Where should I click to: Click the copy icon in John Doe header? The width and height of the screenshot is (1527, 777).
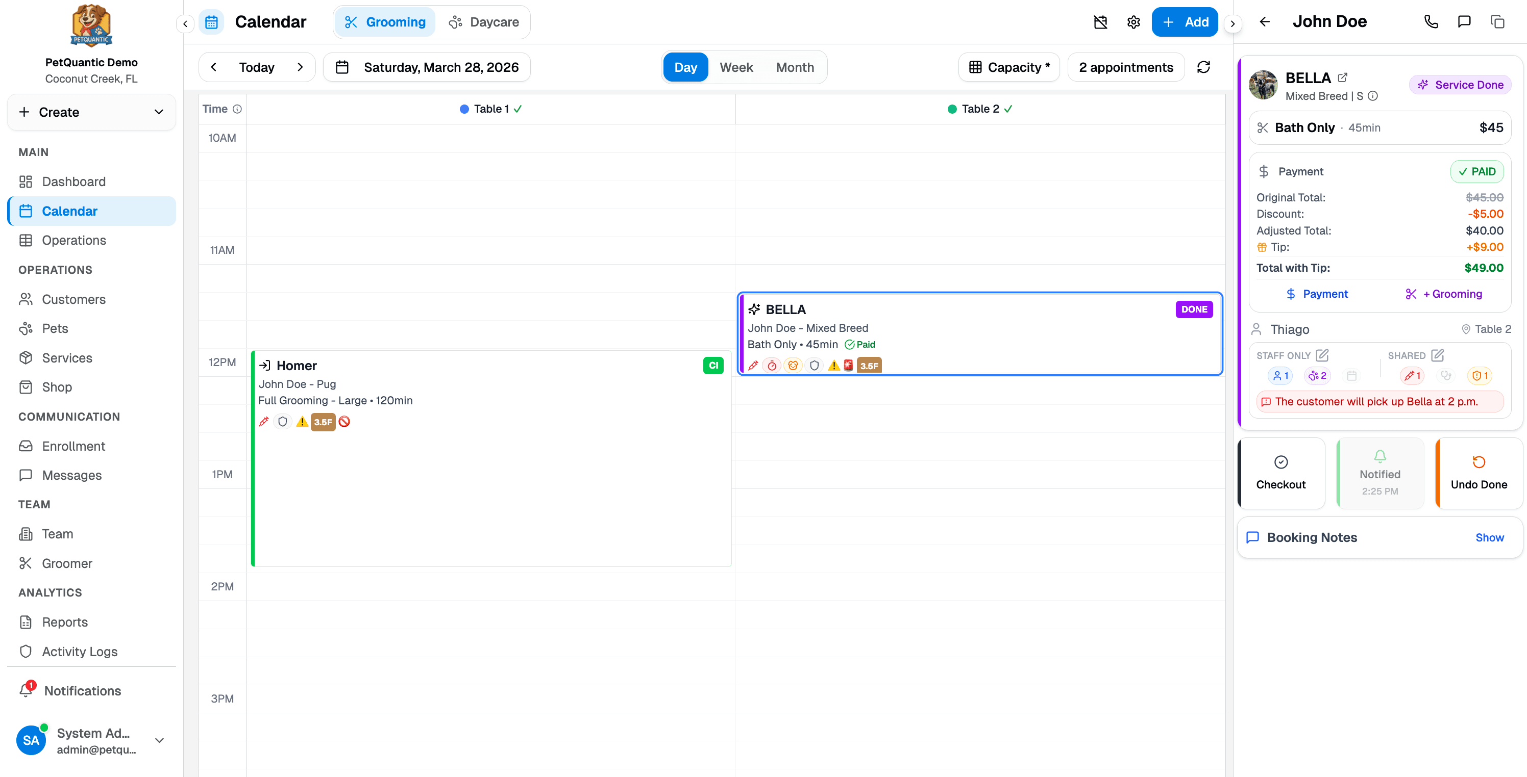(1497, 22)
